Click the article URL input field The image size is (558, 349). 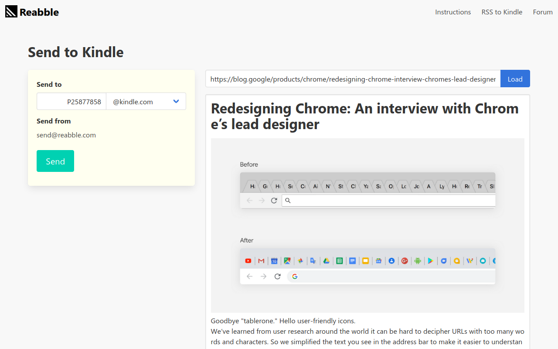[353, 79]
